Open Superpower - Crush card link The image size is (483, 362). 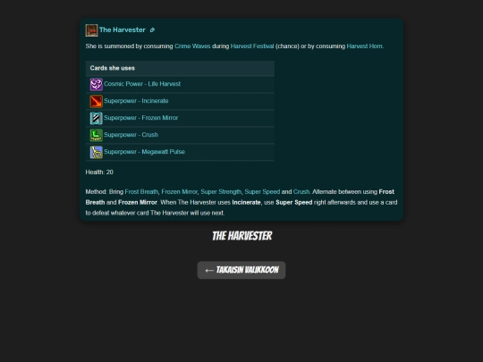(131, 134)
